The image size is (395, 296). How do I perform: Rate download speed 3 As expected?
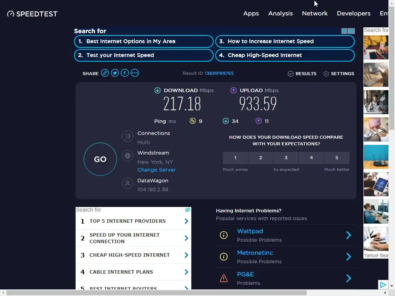pyautogui.click(x=286, y=158)
